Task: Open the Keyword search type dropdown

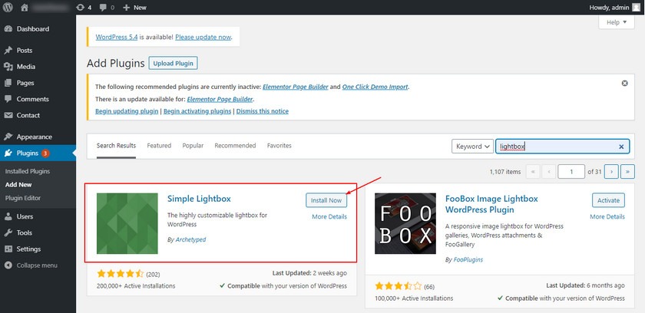Action: pyautogui.click(x=472, y=147)
